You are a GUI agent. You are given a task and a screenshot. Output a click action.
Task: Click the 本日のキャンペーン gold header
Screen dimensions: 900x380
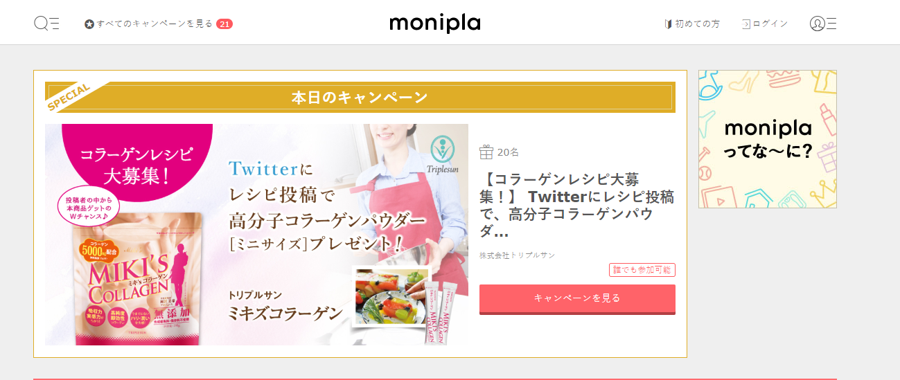(x=360, y=97)
